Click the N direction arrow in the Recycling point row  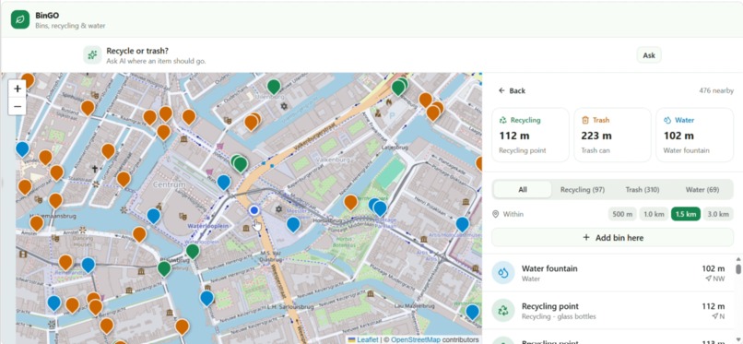tap(714, 316)
